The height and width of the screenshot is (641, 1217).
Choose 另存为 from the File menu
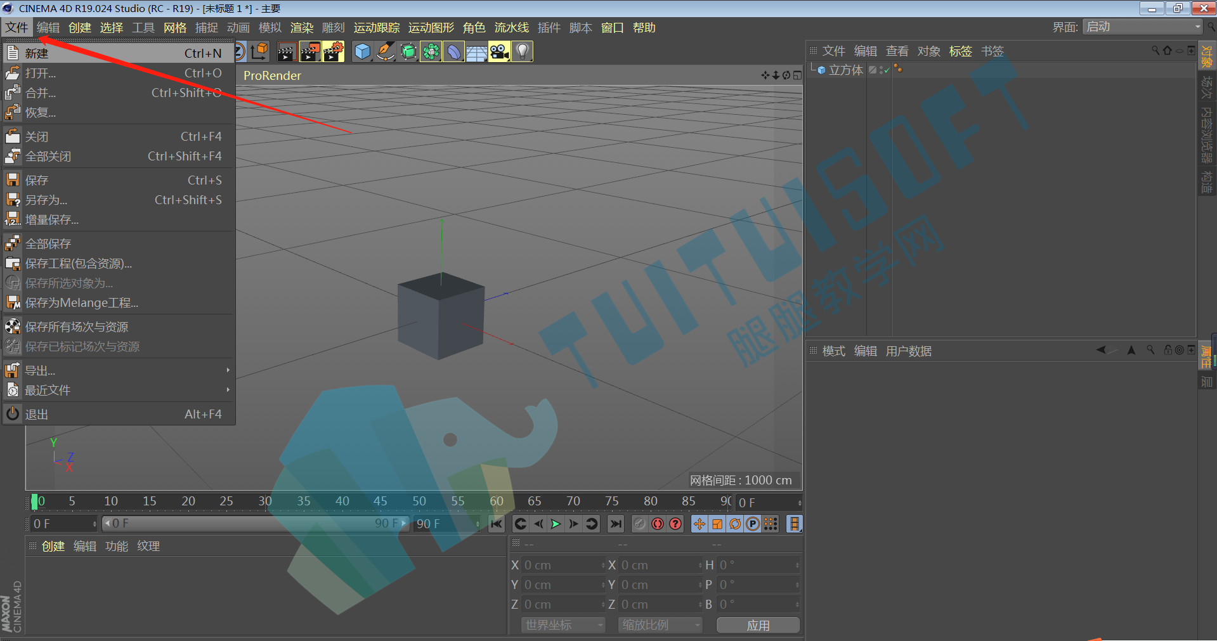(119, 200)
